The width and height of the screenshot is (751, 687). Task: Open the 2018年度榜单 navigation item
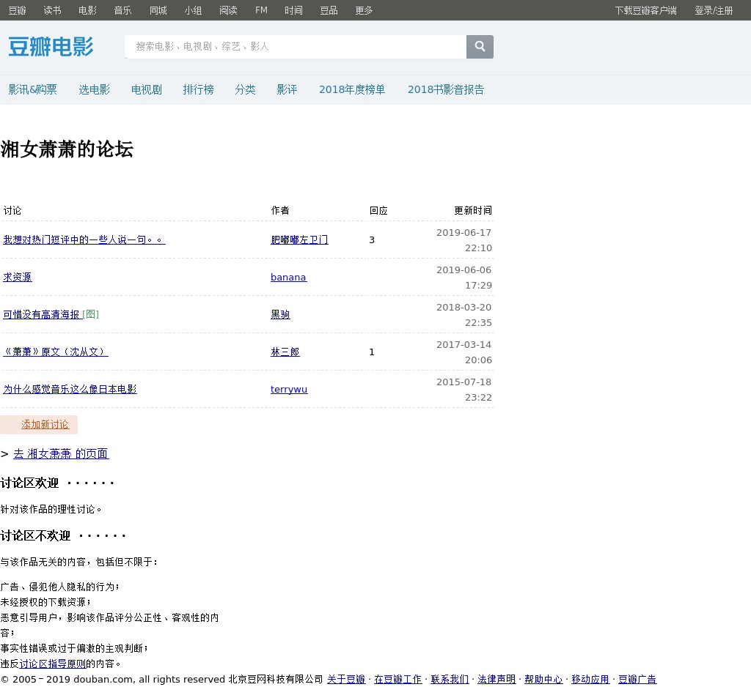(352, 89)
